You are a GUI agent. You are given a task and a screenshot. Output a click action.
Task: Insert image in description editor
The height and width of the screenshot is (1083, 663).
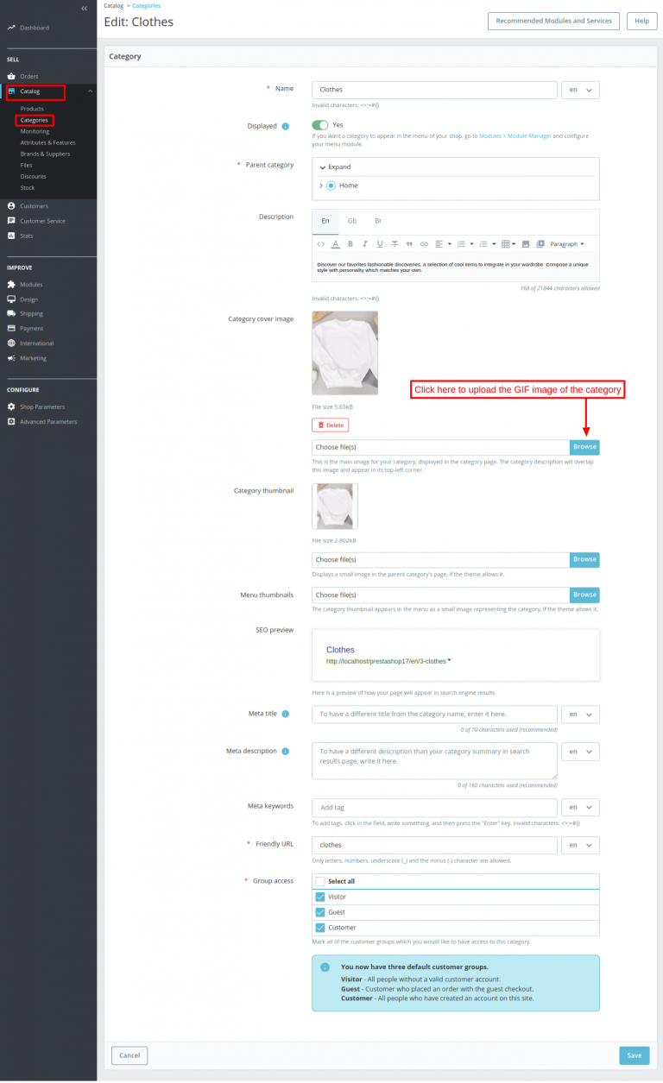click(527, 243)
